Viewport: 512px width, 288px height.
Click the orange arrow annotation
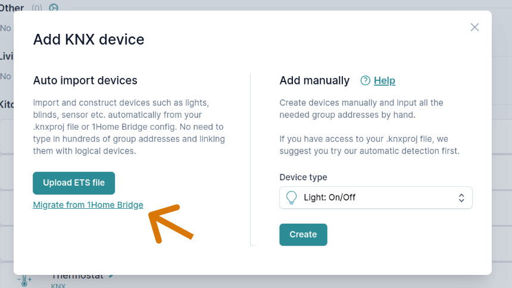(x=169, y=222)
